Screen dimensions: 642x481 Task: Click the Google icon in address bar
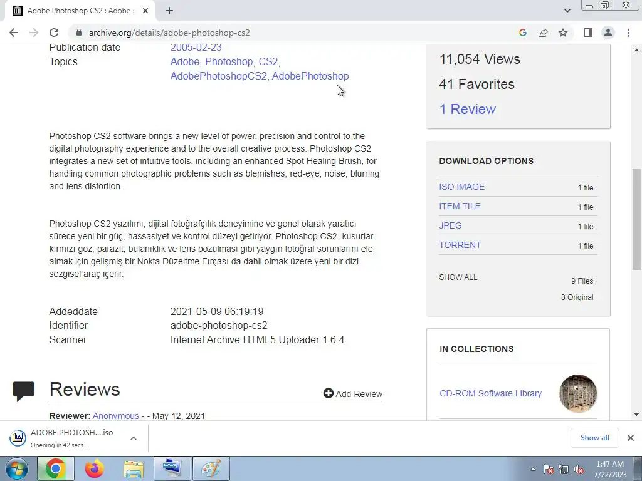click(522, 33)
